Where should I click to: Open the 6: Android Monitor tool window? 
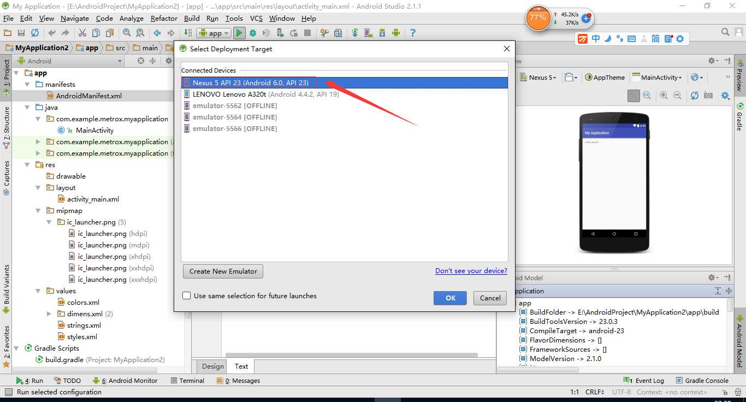coord(125,381)
